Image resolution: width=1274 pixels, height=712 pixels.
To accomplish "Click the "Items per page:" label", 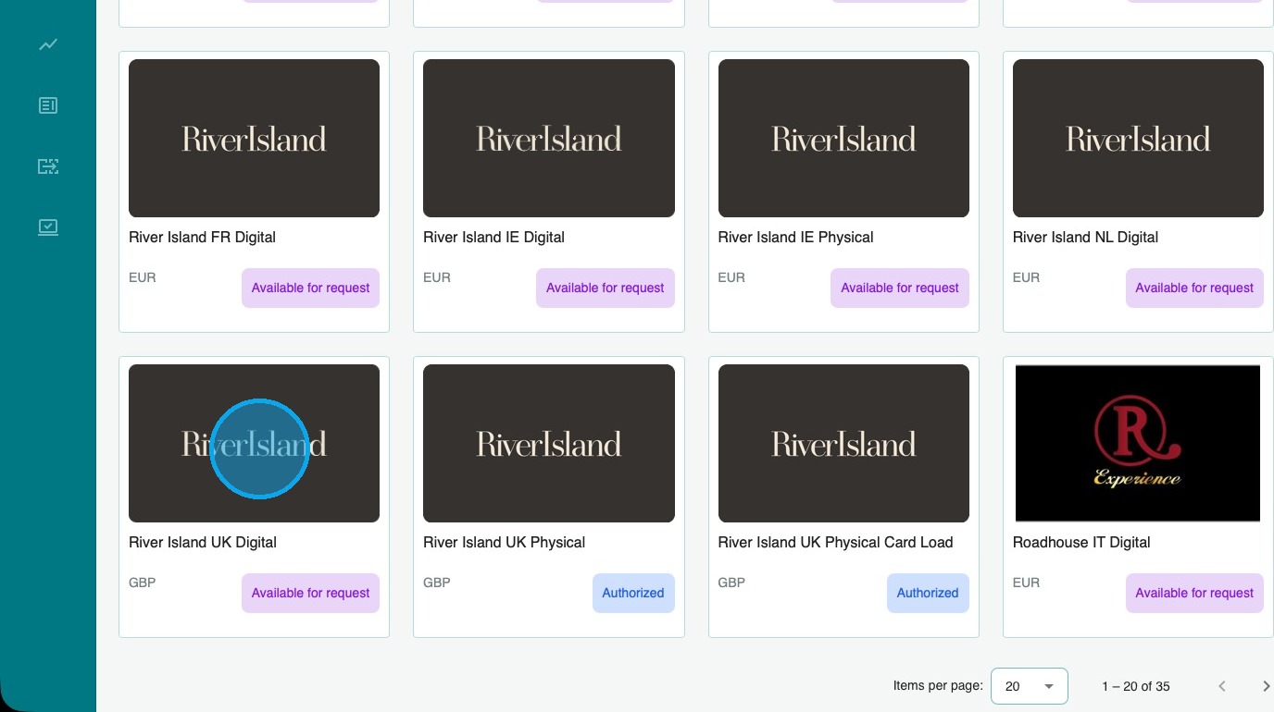I will click(x=938, y=686).
